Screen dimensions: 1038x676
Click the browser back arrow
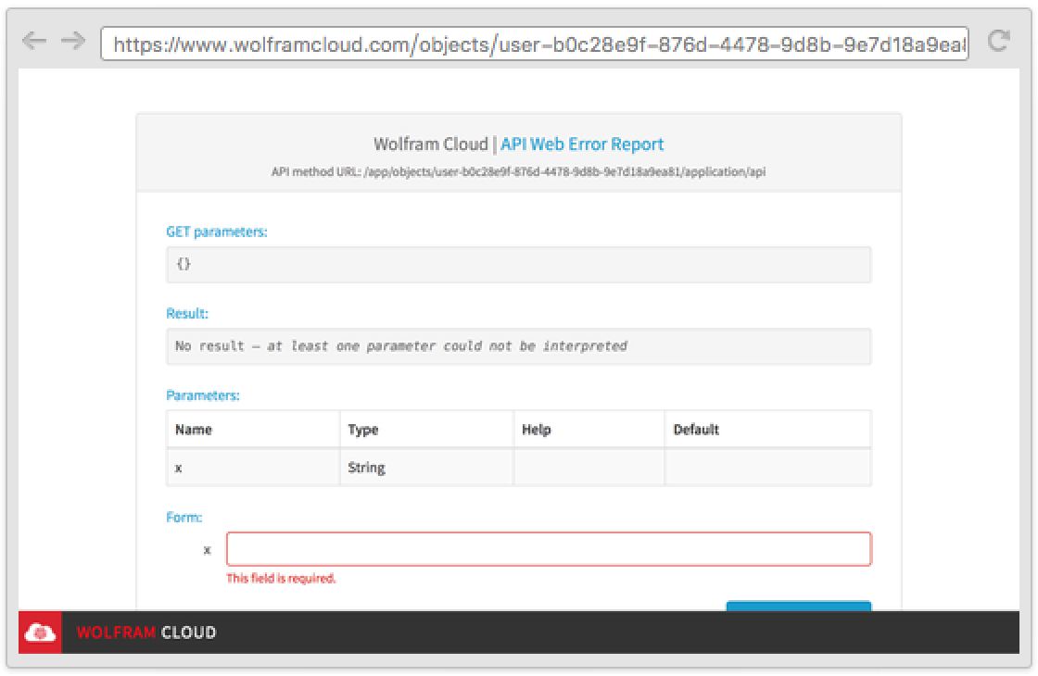(x=33, y=41)
